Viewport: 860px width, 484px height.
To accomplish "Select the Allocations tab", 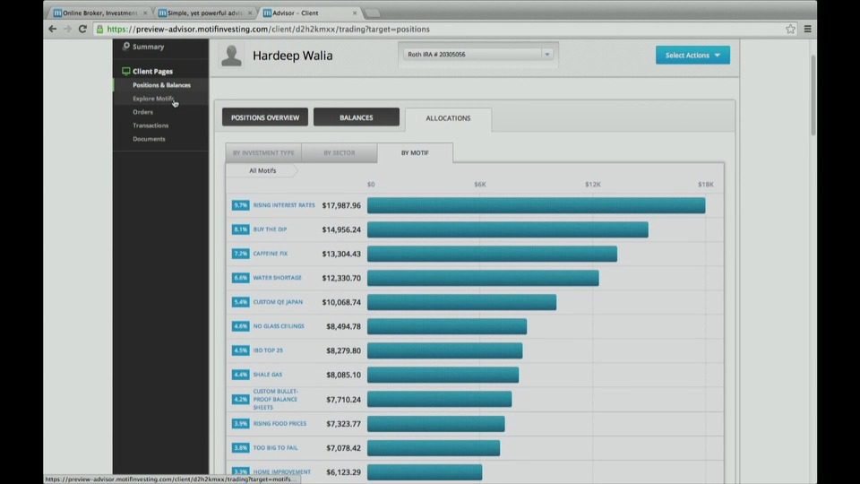I will [x=448, y=118].
